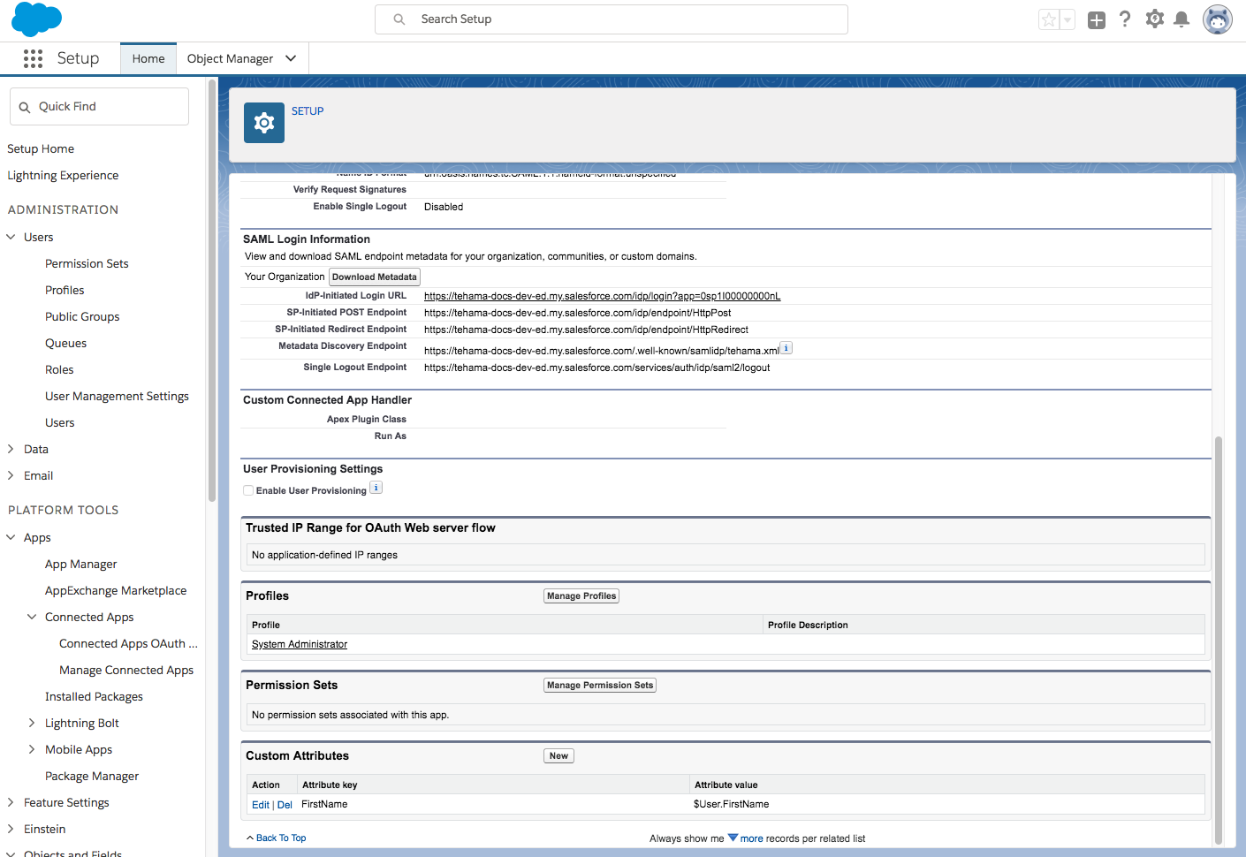Open AppExchange Marketplace

(116, 590)
